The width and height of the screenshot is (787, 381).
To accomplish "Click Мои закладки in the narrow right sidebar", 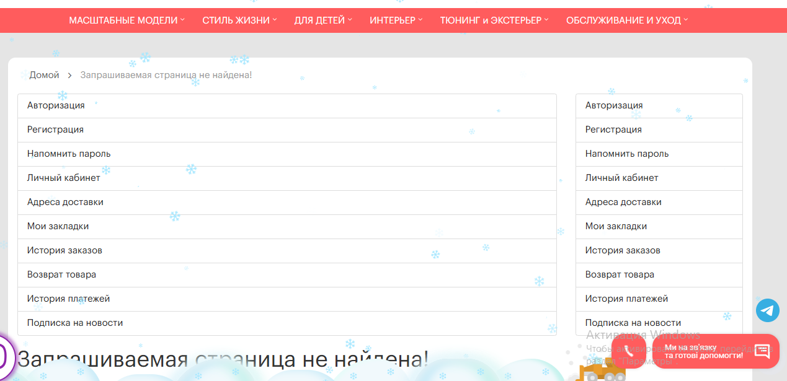I will [659, 227].
